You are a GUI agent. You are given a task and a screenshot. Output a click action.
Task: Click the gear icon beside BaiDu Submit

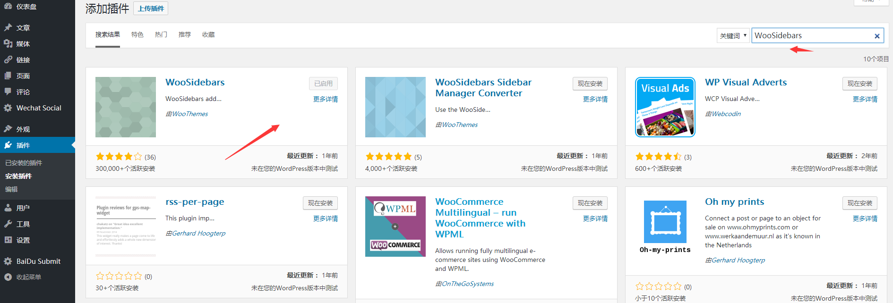click(x=8, y=261)
